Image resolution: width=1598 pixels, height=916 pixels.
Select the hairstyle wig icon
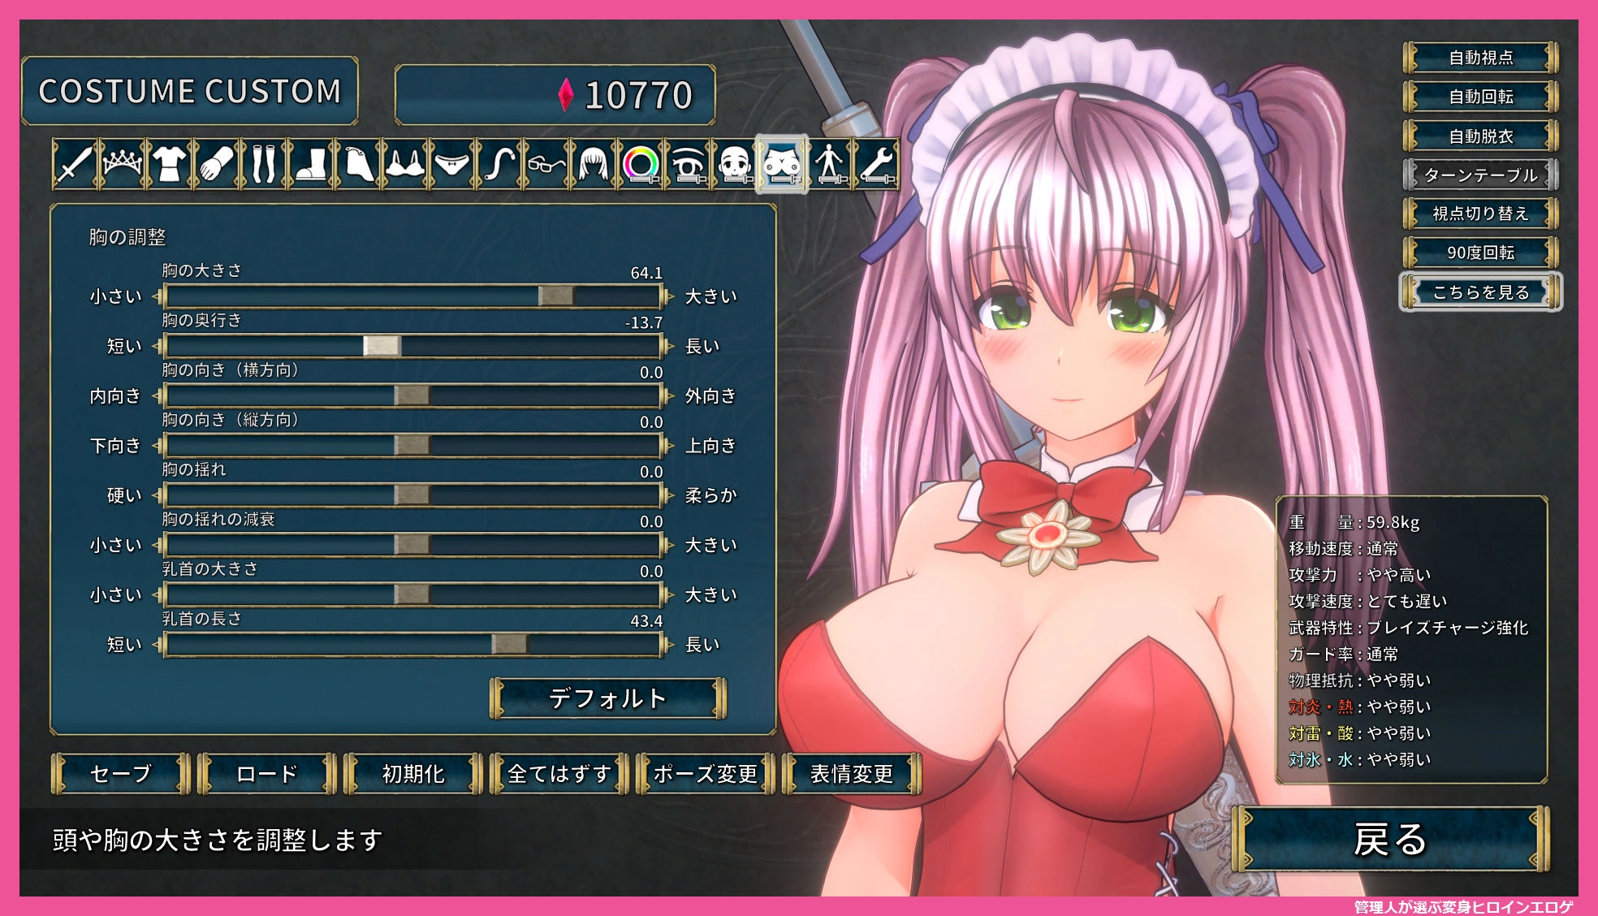pos(593,164)
